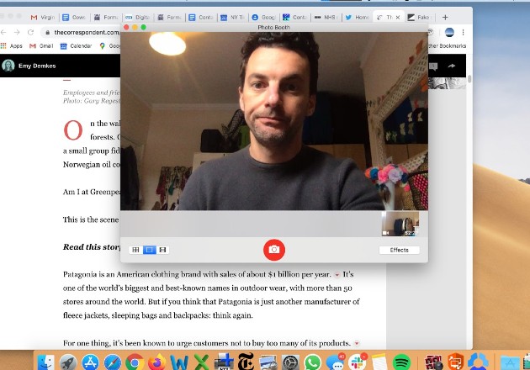Open Spotify from the Dock
The width and height of the screenshot is (530, 370).
[x=401, y=362]
